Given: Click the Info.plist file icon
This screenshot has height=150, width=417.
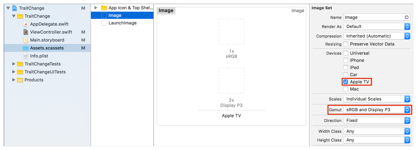Looking at the screenshot, I should (26, 56).
